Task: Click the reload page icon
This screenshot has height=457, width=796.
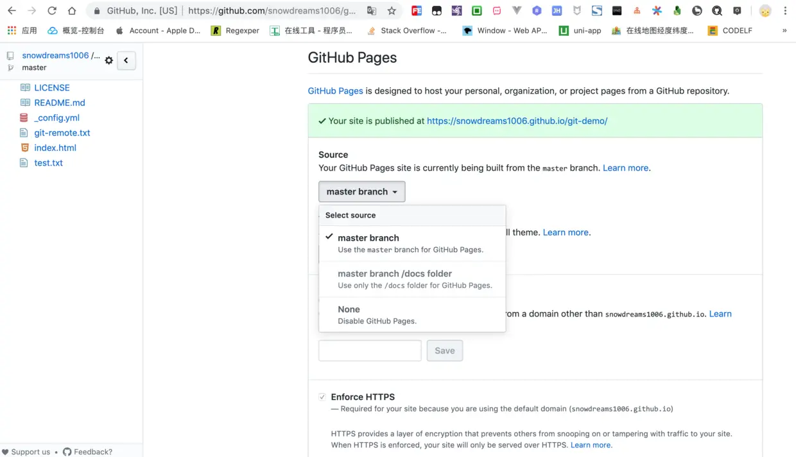Action: click(52, 10)
